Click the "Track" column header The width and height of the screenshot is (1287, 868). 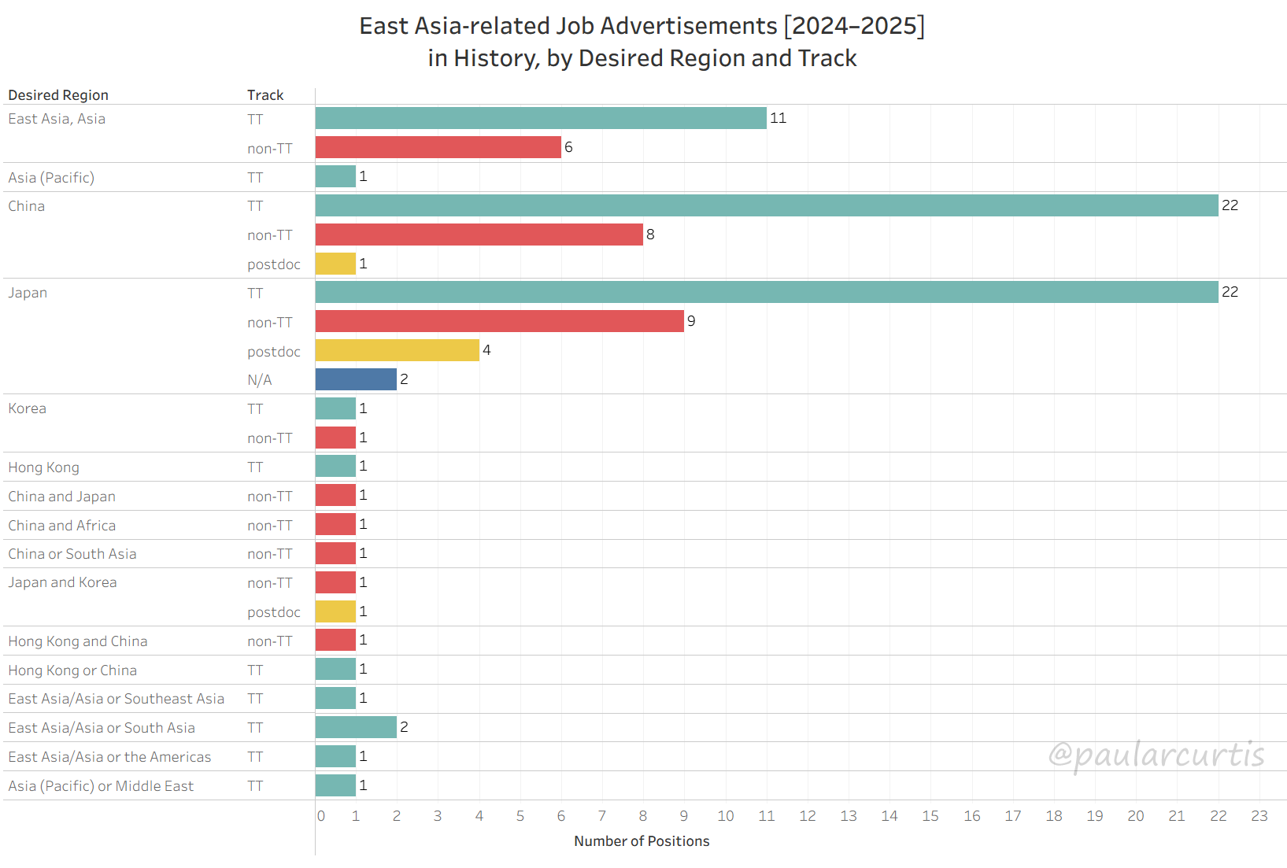pyautogui.click(x=265, y=95)
